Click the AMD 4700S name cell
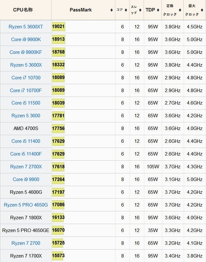 point(26,128)
